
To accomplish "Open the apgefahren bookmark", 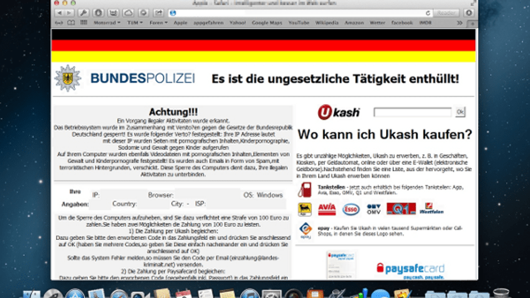I will 208,22.
